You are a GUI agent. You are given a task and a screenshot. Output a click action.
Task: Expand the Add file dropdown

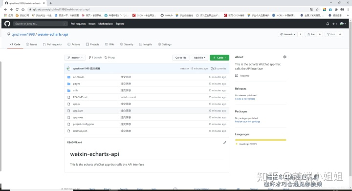click(199, 58)
